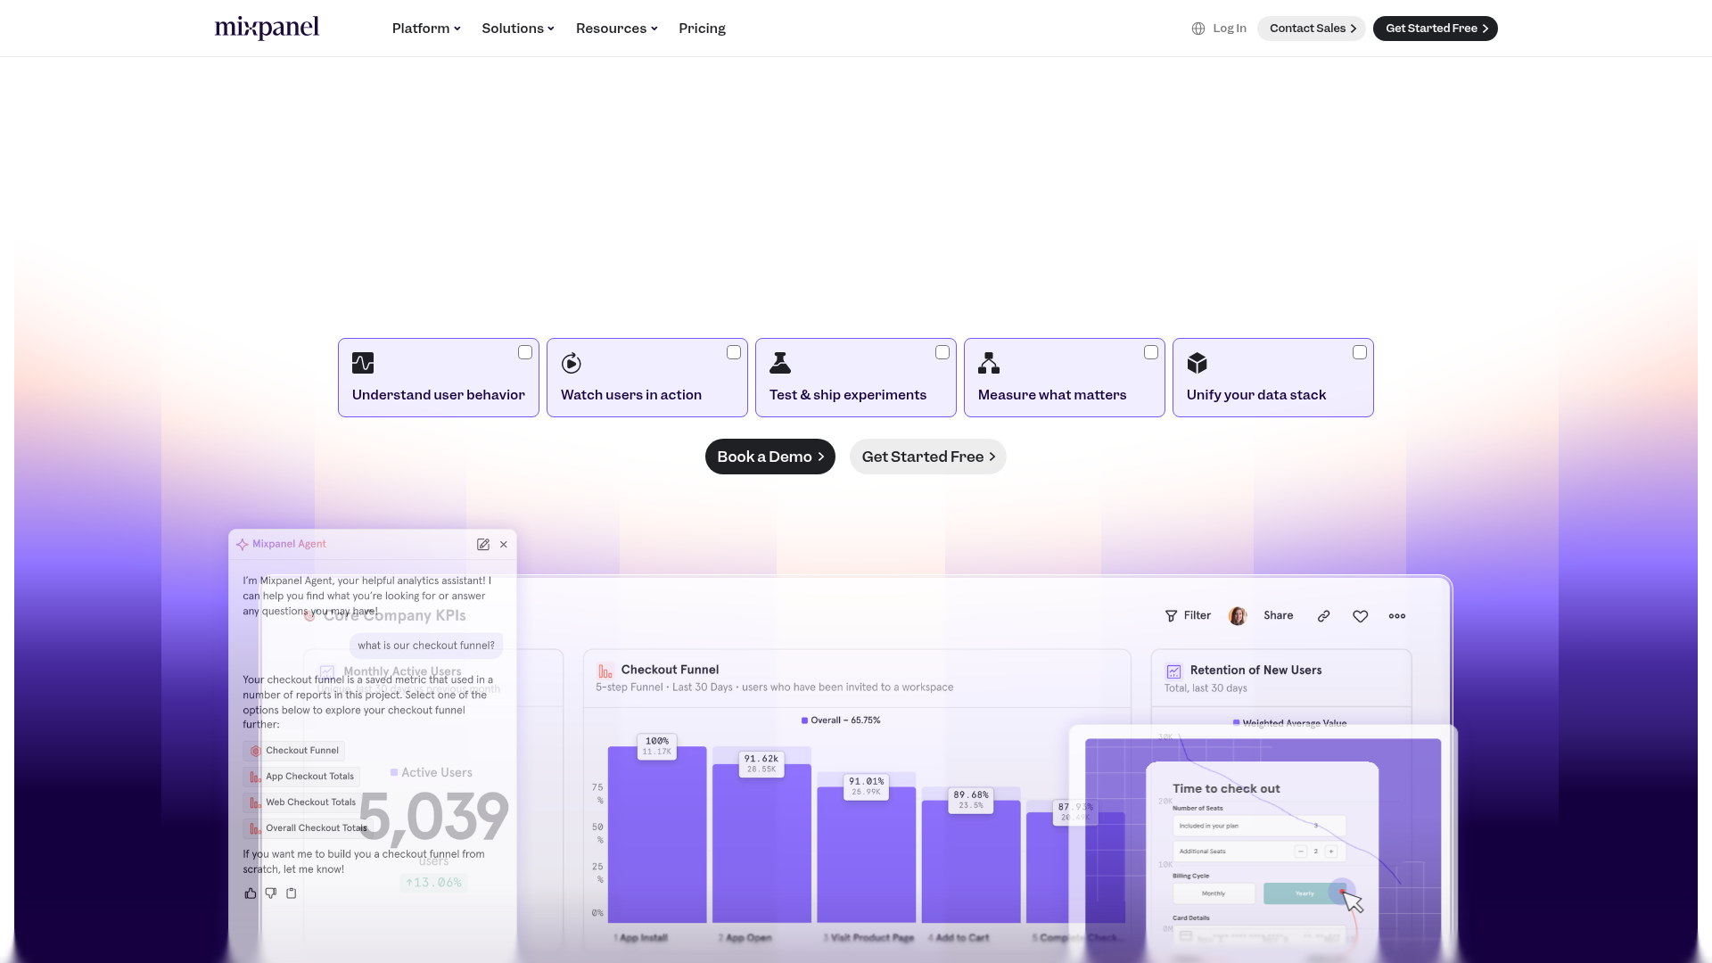1712x963 pixels.
Task: Click the Test & ship experiments flask icon
Action: (780, 363)
